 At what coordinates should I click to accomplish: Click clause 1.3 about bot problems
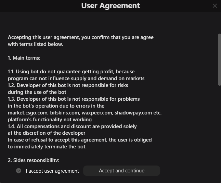pos(74,99)
